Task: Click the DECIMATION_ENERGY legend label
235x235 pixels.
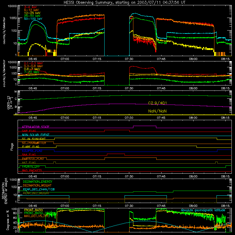Action: 38,182
